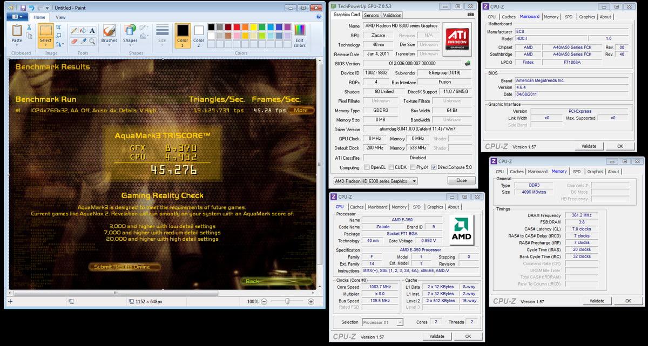Uncheck DirectCompute 5.0 in GPU-Z

pyautogui.click(x=434, y=167)
